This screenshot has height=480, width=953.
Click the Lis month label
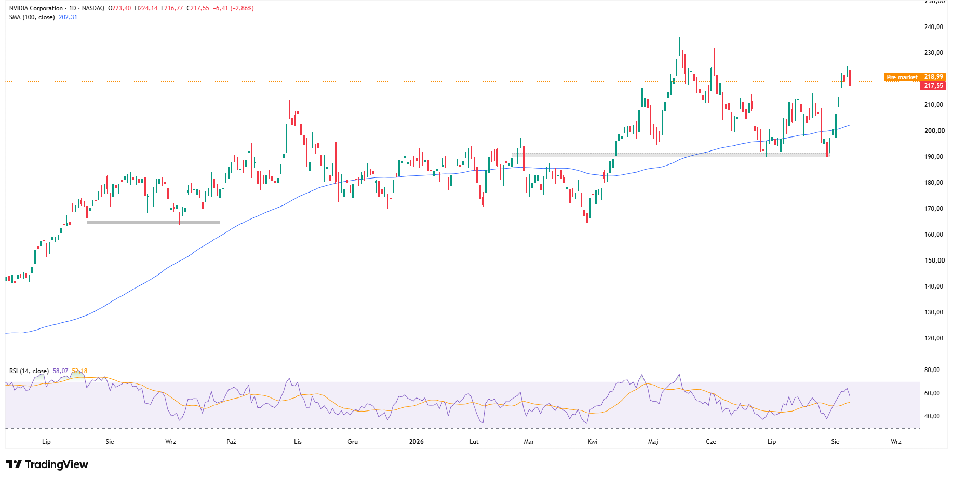tap(298, 442)
